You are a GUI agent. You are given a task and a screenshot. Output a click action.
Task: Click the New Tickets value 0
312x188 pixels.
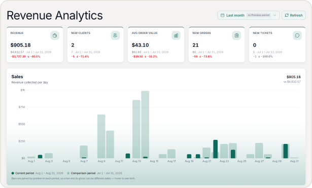coord(255,45)
